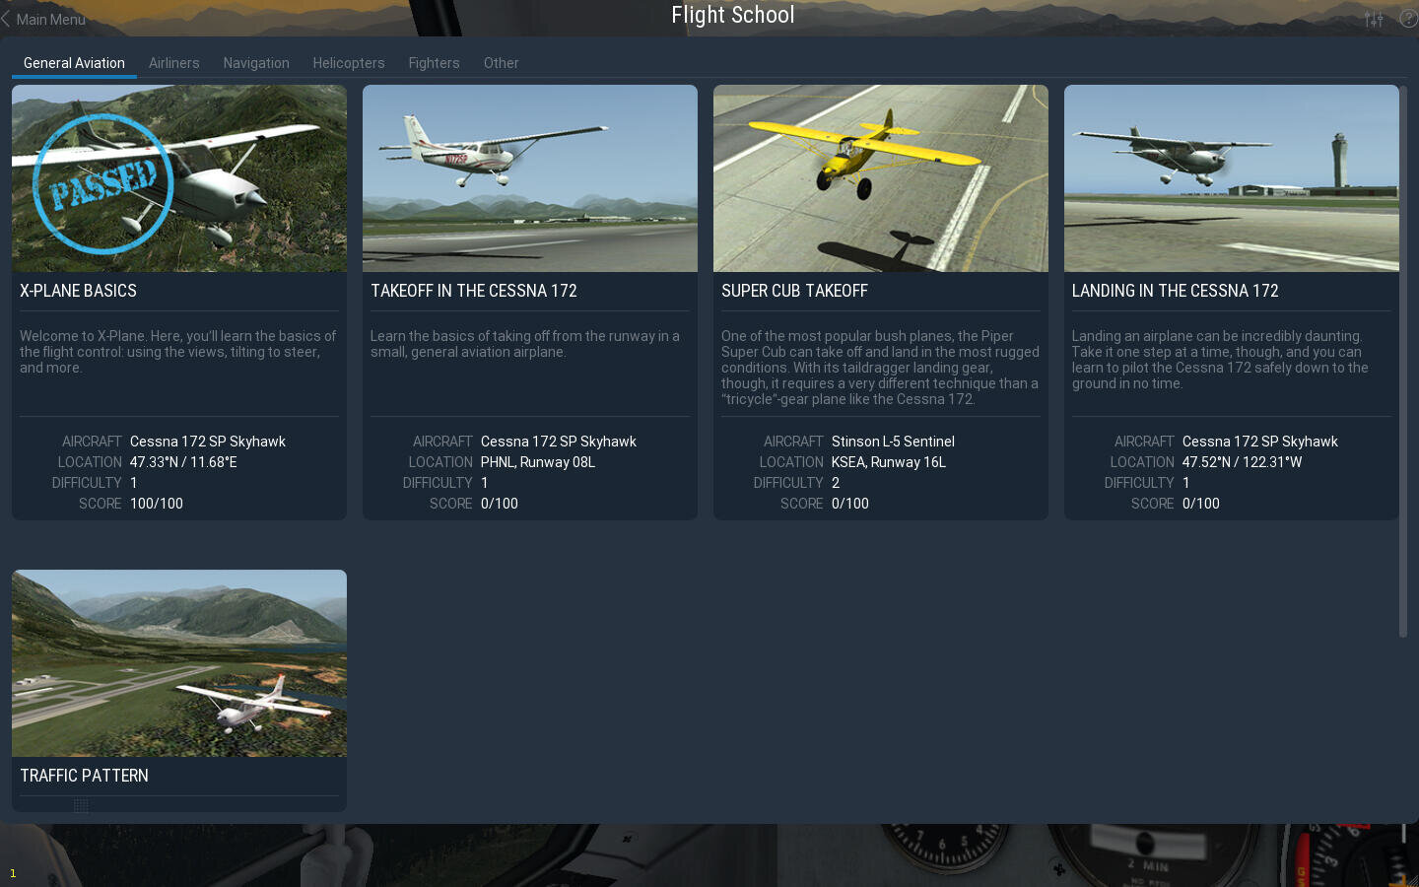The height and width of the screenshot is (887, 1419).
Task: Click X-Plane Basics welcome description
Action: click(x=178, y=352)
